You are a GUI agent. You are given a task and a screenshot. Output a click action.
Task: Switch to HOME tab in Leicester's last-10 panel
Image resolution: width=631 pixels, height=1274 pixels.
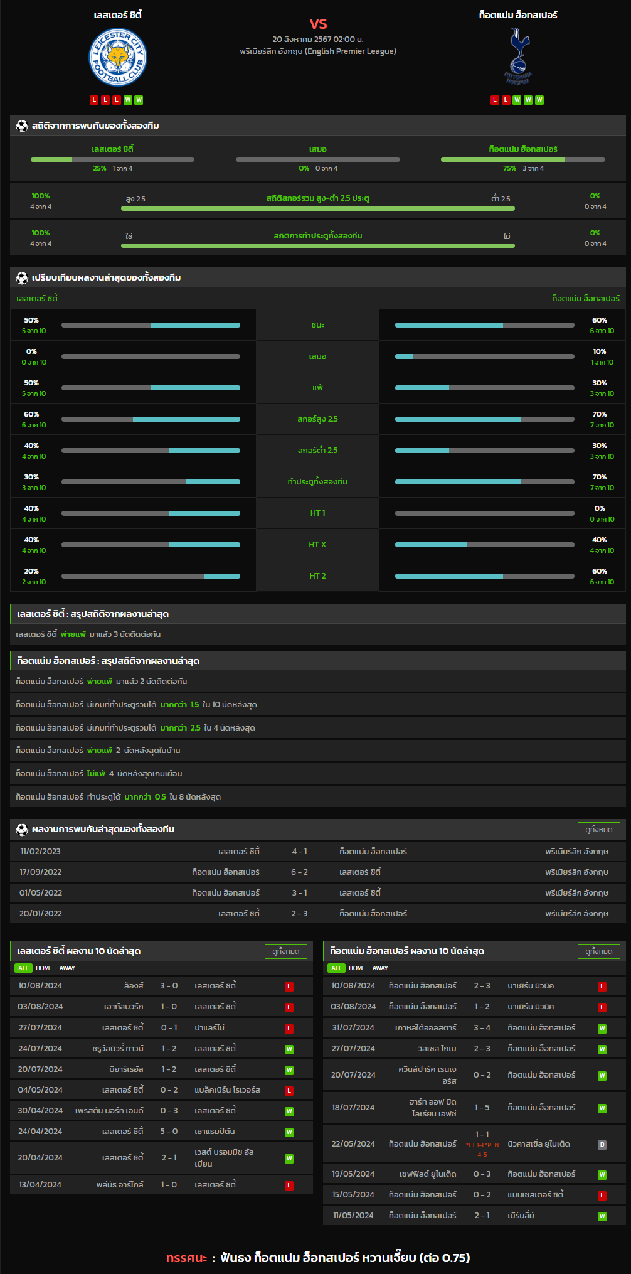coord(44,968)
